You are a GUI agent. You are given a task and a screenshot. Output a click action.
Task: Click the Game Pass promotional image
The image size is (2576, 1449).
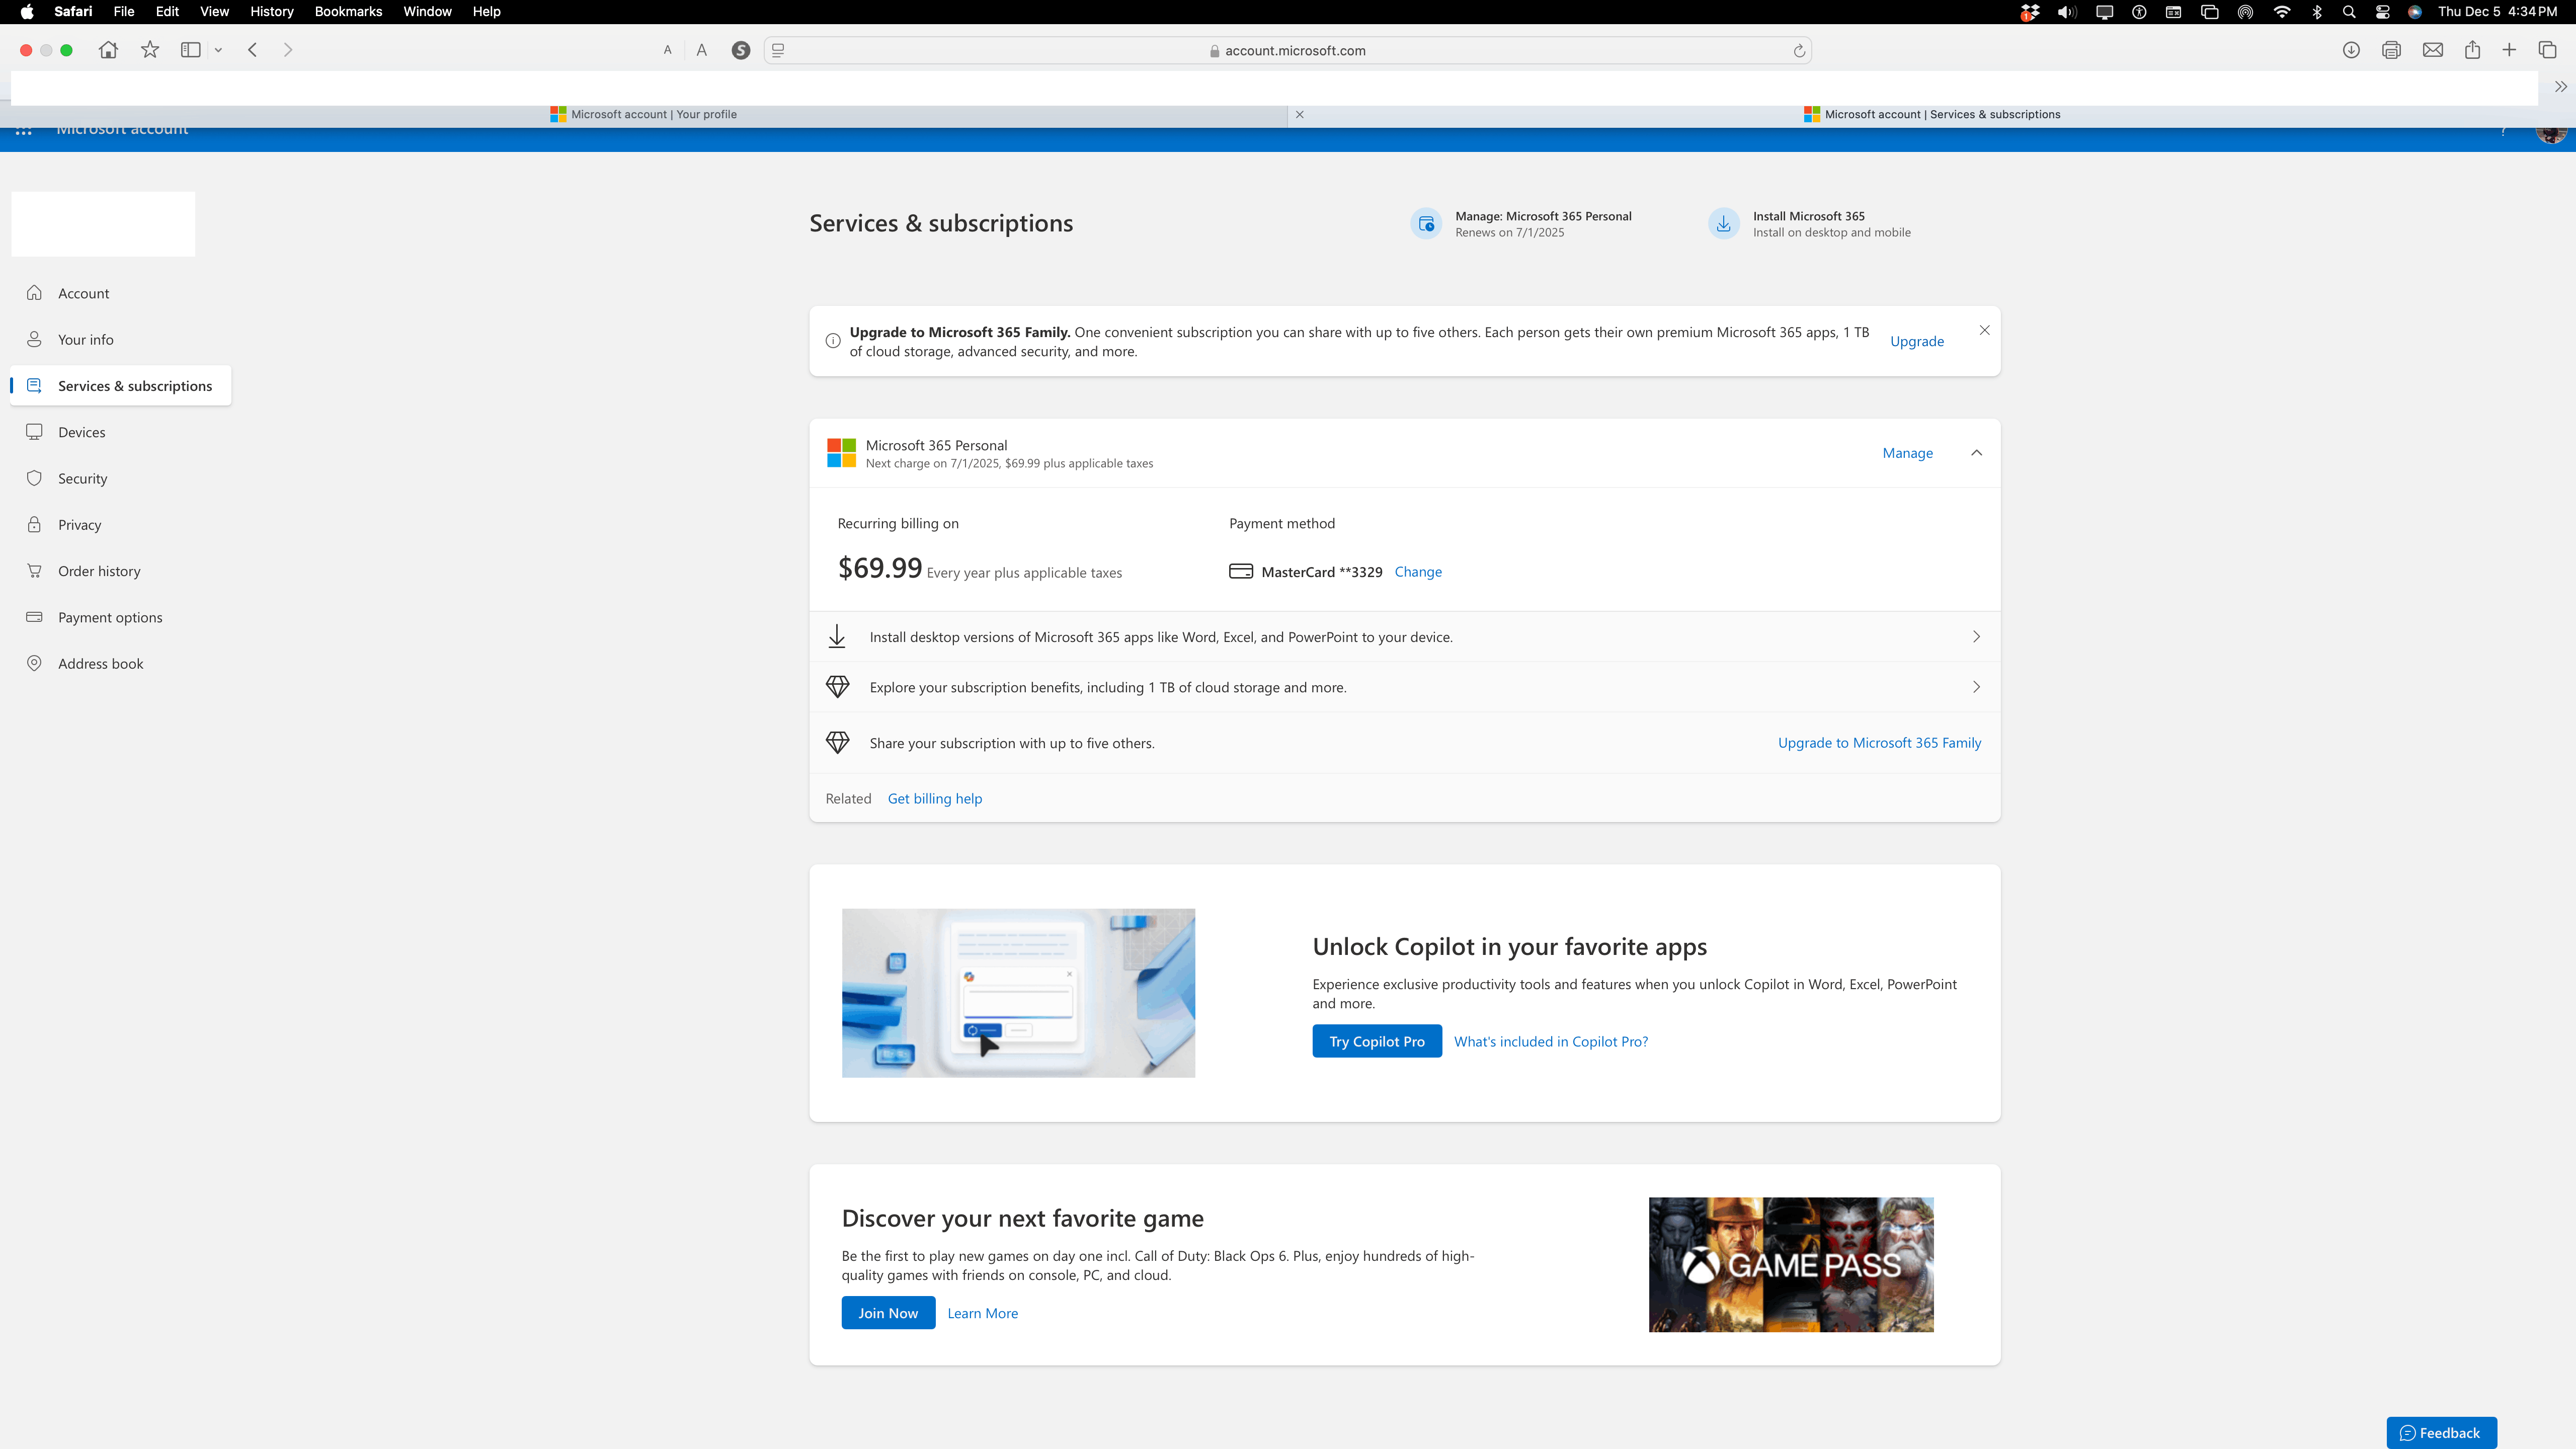tap(1790, 1265)
